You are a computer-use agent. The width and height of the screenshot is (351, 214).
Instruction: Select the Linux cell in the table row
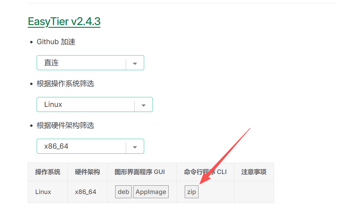pos(43,192)
